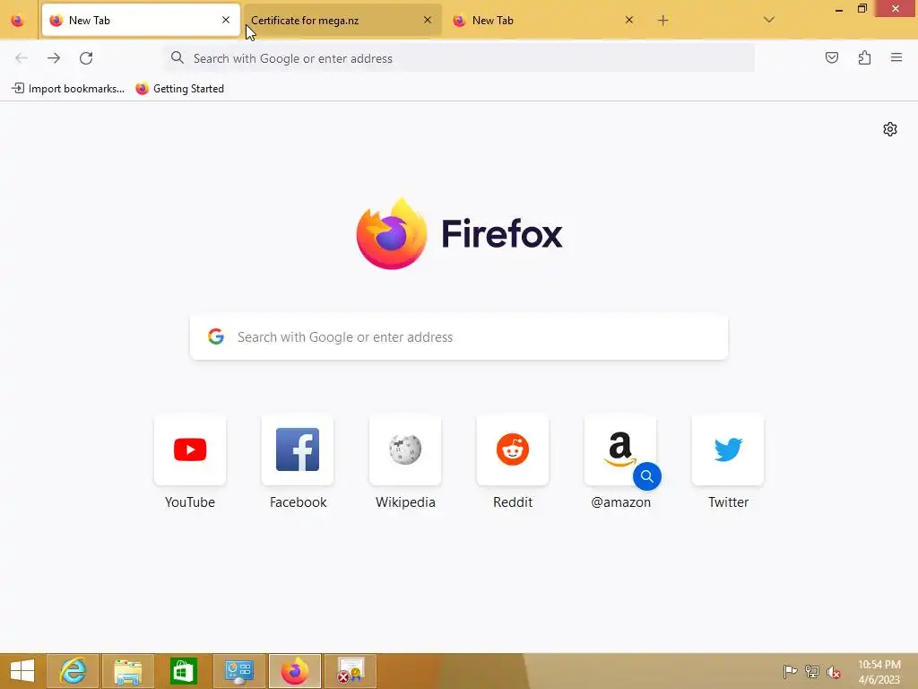This screenshot has width=918, height=689.
Task: Click the Import bookmarks toolbar item
Action: (x=68, y=89)
